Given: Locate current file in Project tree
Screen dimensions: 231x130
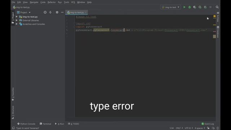Looking at the screenshot, I should [x=45, y=12].
